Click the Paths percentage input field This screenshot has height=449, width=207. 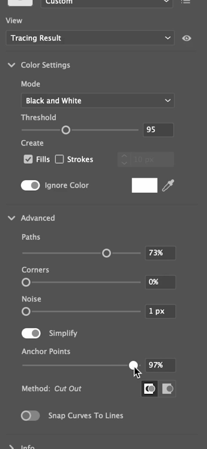tap(160, 253)
